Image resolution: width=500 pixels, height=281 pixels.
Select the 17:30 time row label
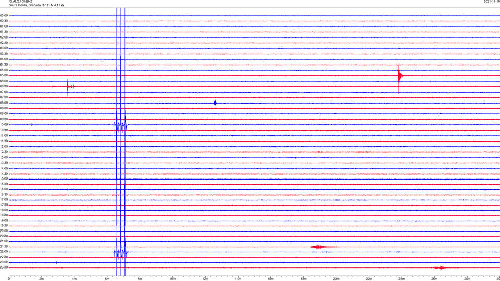[x=4, y=205]
